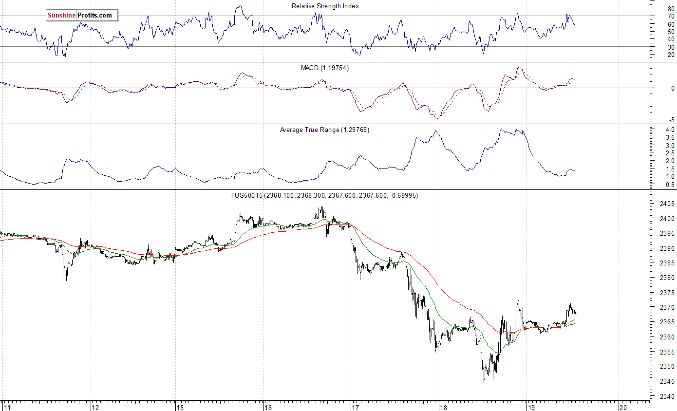Click the ATR 2.0 axis label
Viewport: 677px width, 411px height.
click(x=670, y=161)
